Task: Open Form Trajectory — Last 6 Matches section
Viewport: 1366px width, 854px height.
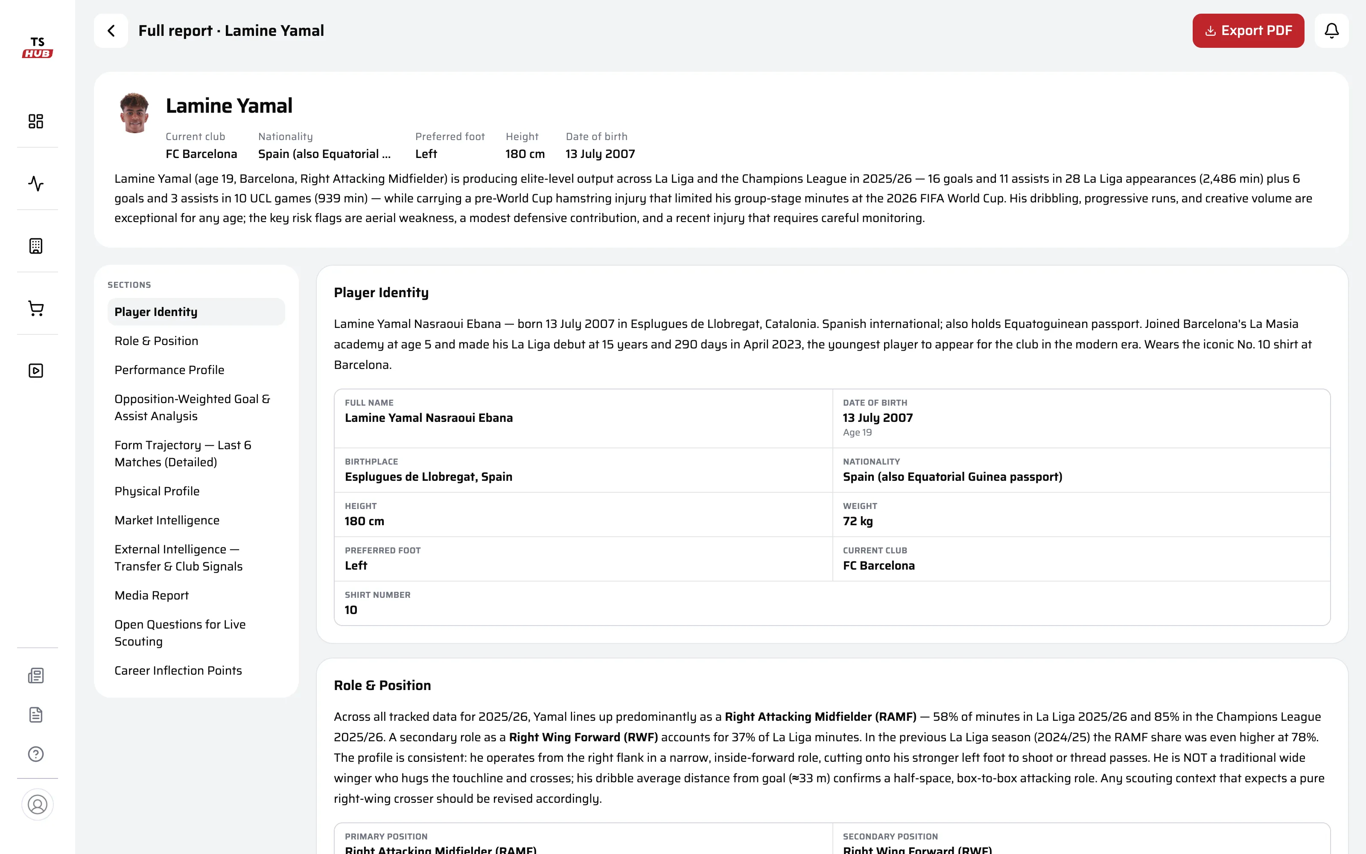Action: tap(196, 453)
